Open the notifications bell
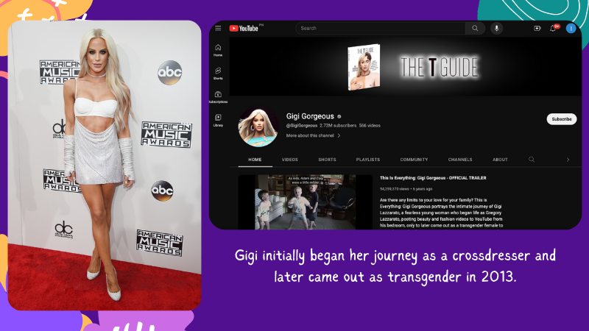589x331 pixels. pyautogui.click(x=554, y=29)
